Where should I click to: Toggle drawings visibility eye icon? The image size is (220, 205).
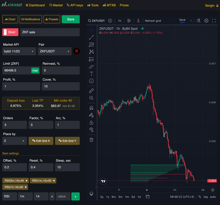point(92,129)
